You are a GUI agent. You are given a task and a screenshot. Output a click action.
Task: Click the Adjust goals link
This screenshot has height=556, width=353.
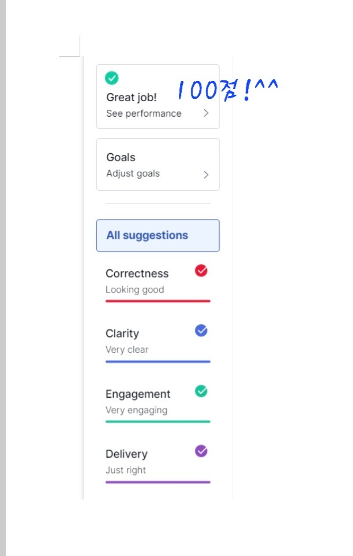133,174
